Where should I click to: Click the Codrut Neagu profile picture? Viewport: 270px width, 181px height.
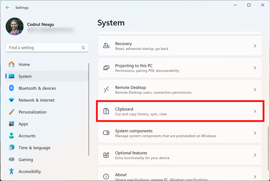click(15, 27)
